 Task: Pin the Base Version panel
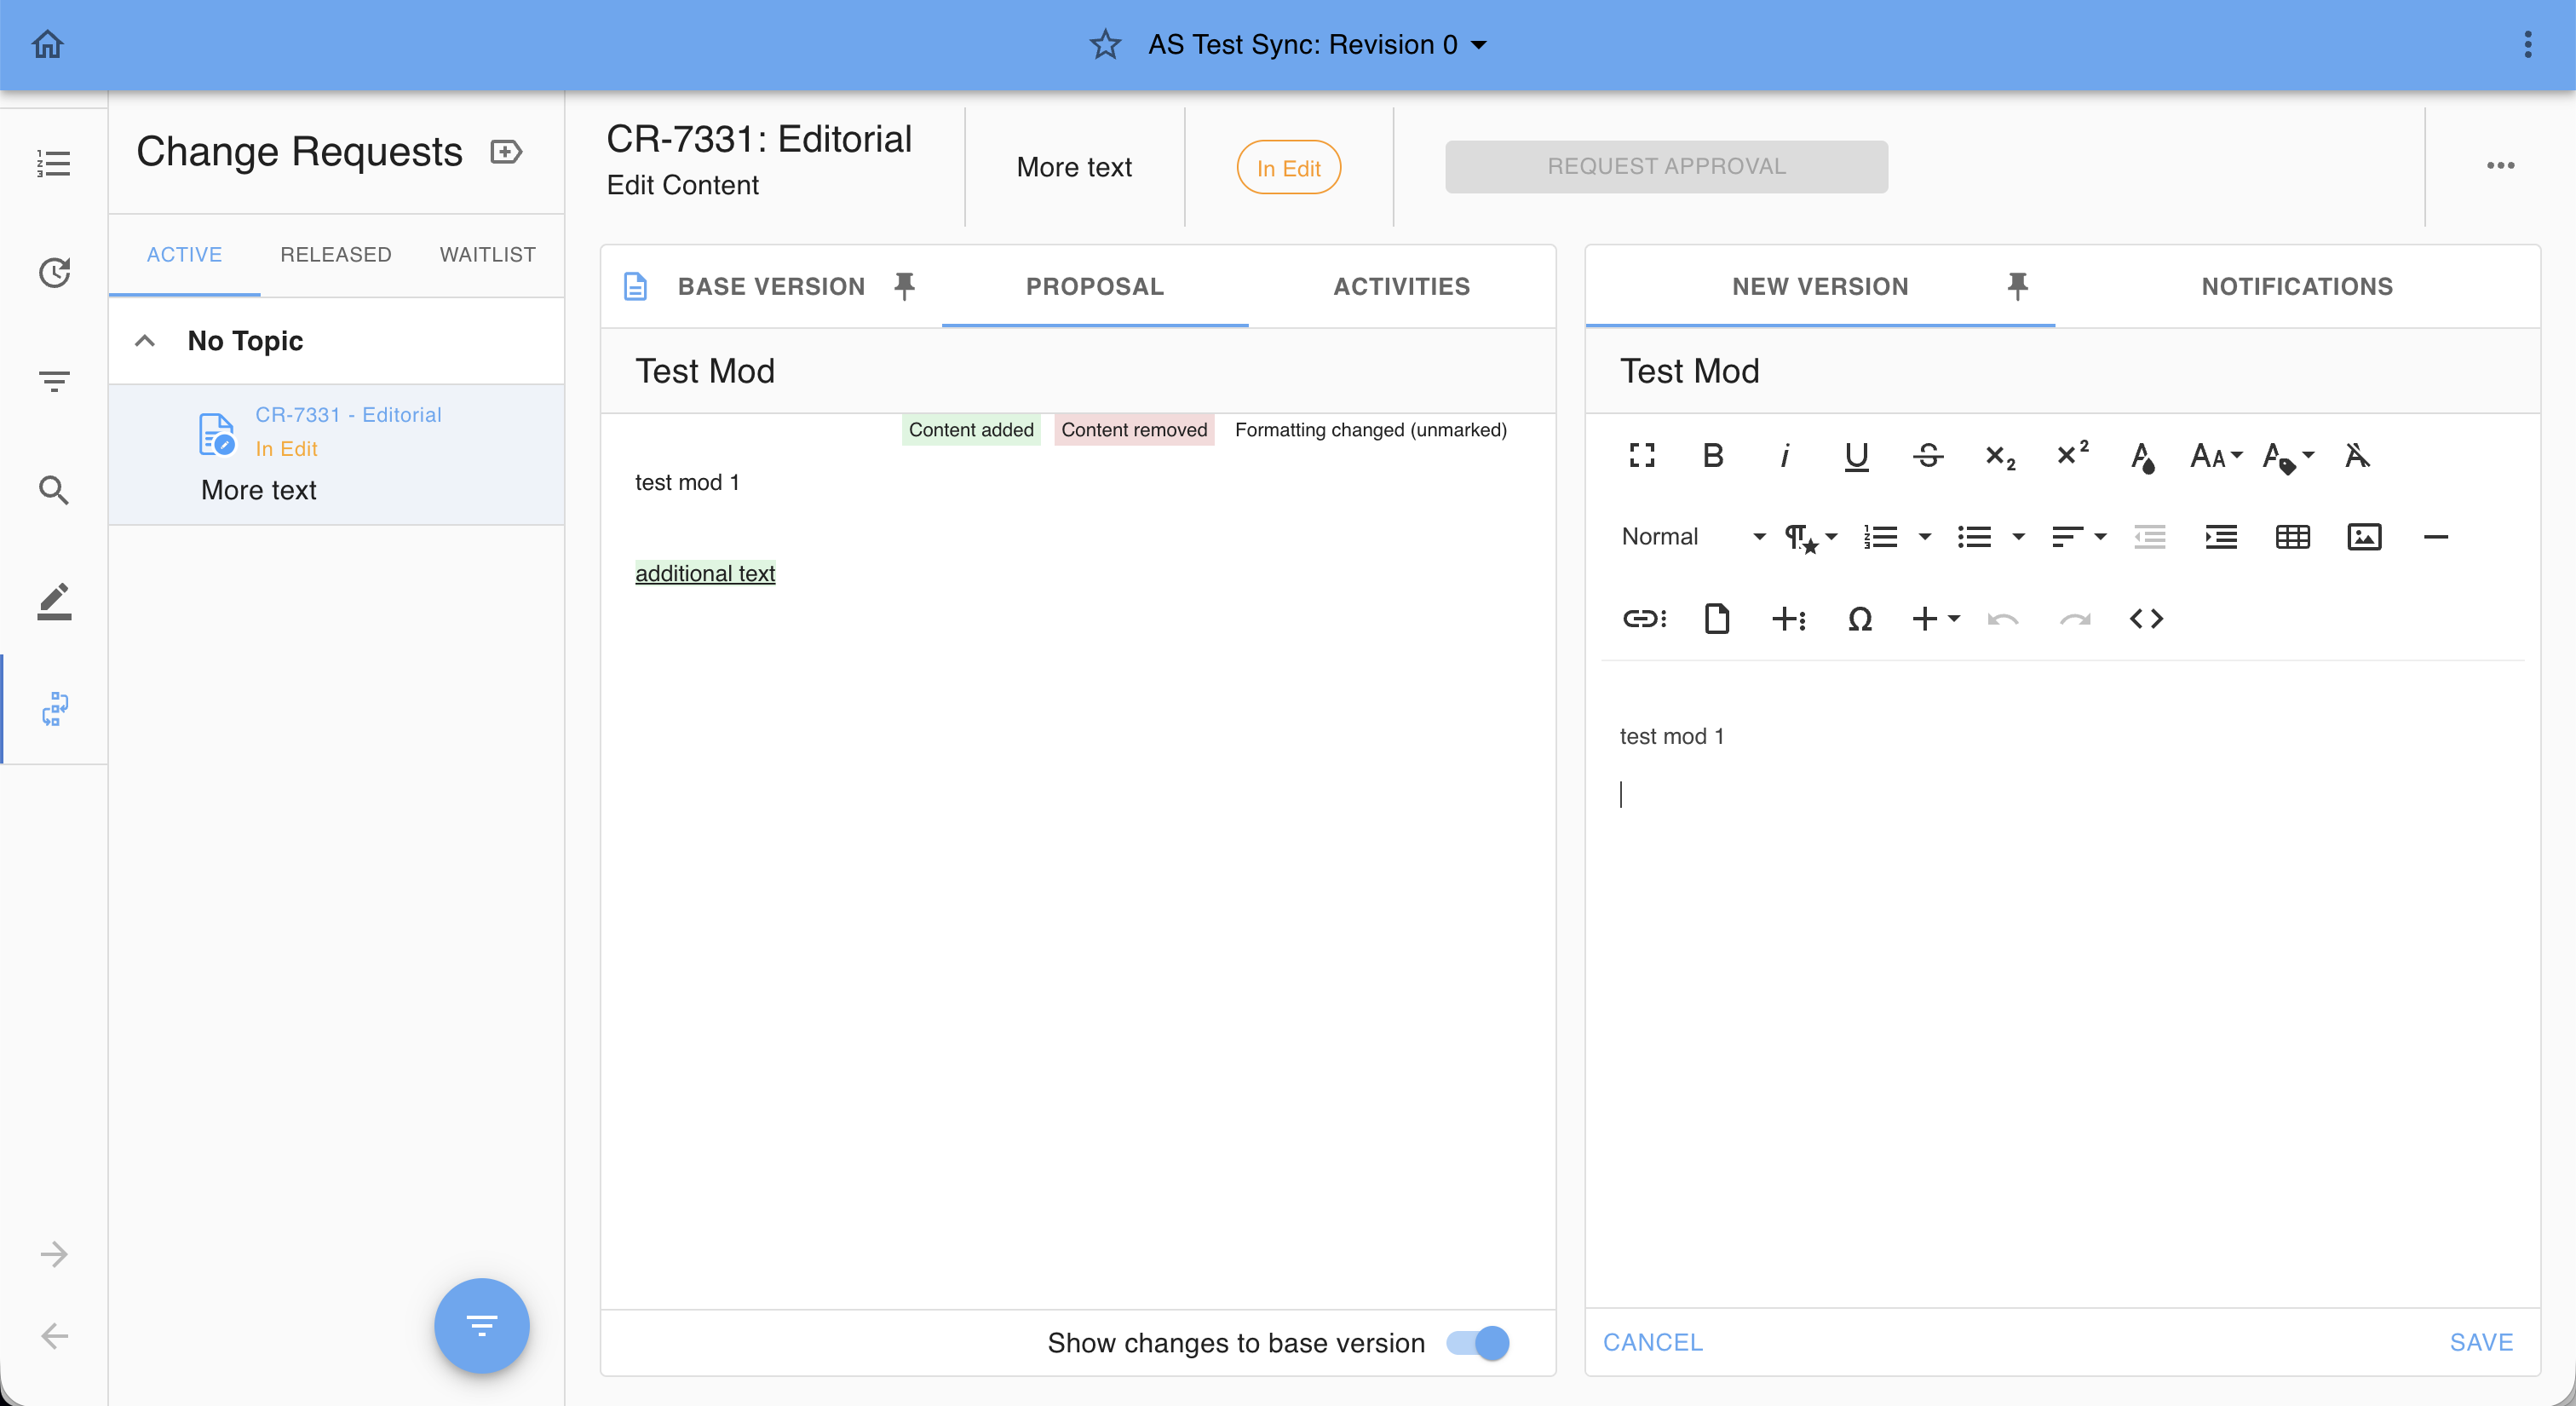[904, 286]
